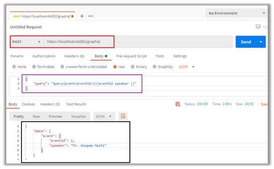This screenshot has width=274, height=169.
Task: Click the comments speech bubble icon
Action: [258, 27]
